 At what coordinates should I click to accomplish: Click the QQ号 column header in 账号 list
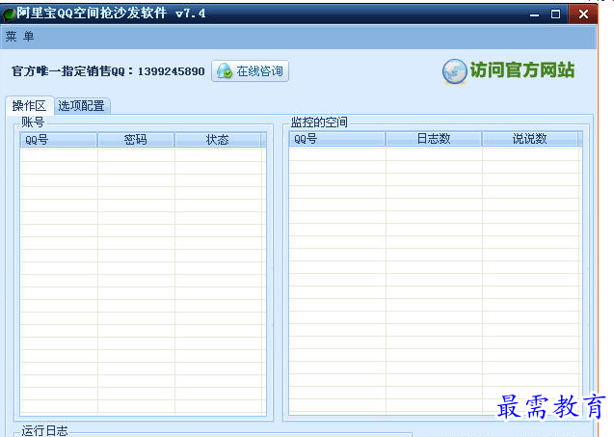[59, 140]
